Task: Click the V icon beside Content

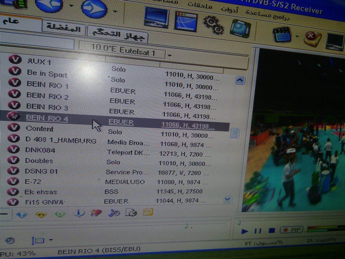Action: pos(14,127)
